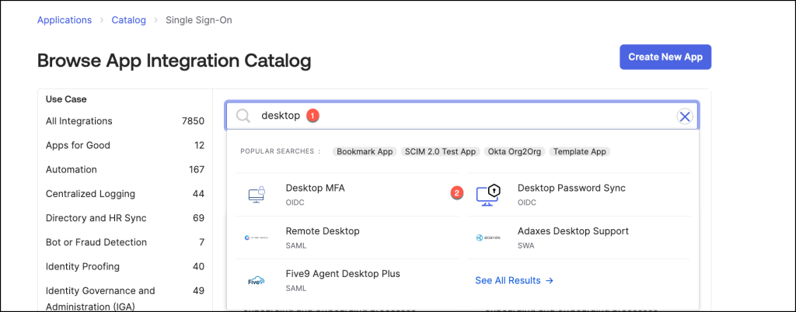Click the Desktop Password Sync shield icon
Viewport: 796px width, 312px height.
click(x=487, y=195)
